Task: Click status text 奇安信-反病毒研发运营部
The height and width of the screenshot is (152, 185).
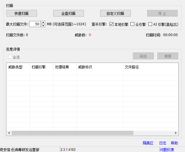Action: pos(20,150)
